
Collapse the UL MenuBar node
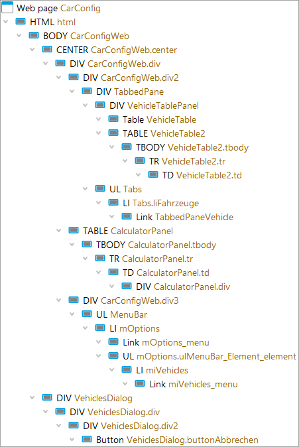(x=72, y=314)
